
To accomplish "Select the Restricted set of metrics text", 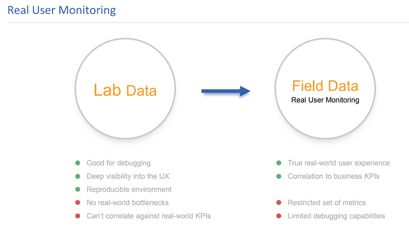I will coord(327,202).
